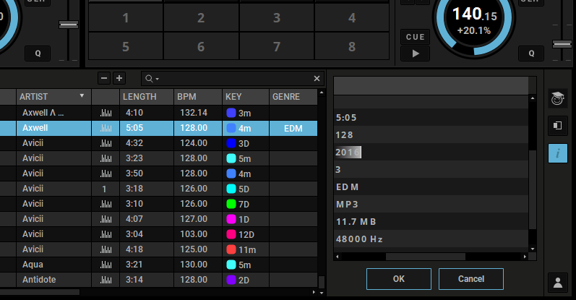Increase browser zoom with plus button
576x300 pixels.
119,78
